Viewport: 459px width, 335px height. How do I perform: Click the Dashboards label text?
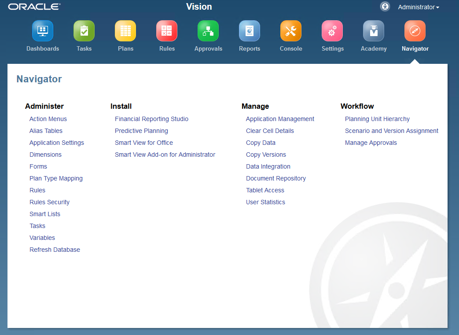coord(43,48)
